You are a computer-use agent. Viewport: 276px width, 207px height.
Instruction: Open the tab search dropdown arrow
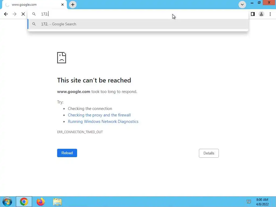(x=242, y=5)
